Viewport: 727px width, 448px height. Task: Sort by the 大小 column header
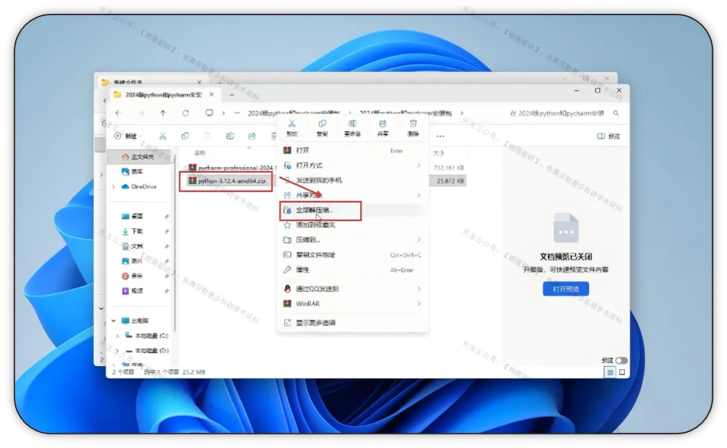(439, 153)
